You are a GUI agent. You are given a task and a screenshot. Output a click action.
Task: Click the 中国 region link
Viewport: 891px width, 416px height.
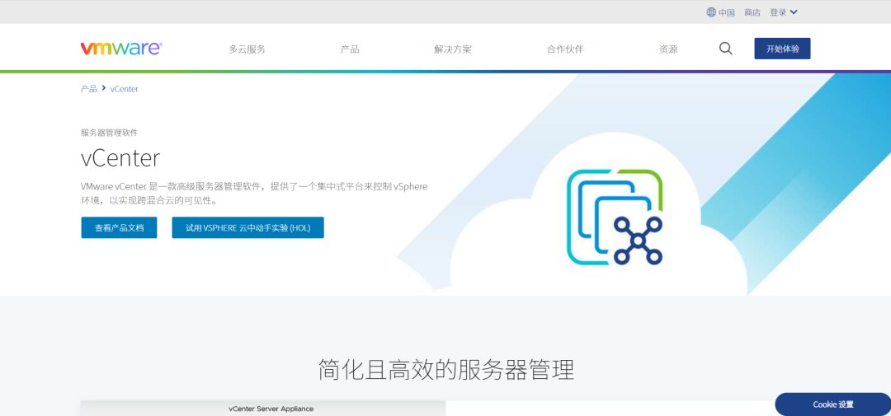click(727, 12)
